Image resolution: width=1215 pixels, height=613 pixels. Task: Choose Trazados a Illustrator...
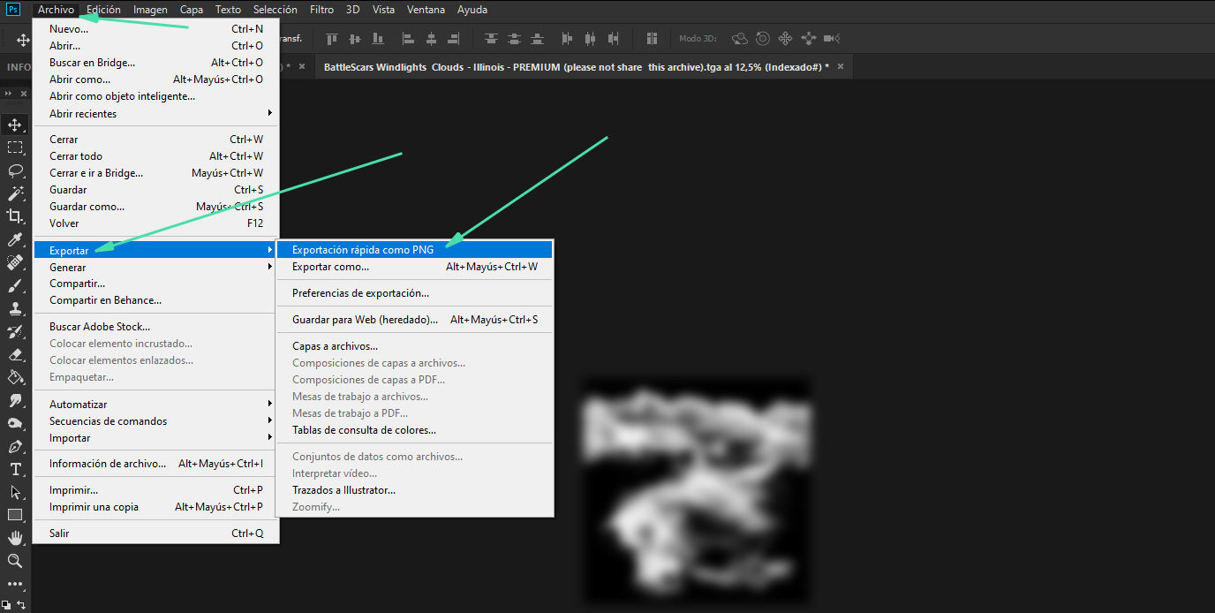pos(415,490)
